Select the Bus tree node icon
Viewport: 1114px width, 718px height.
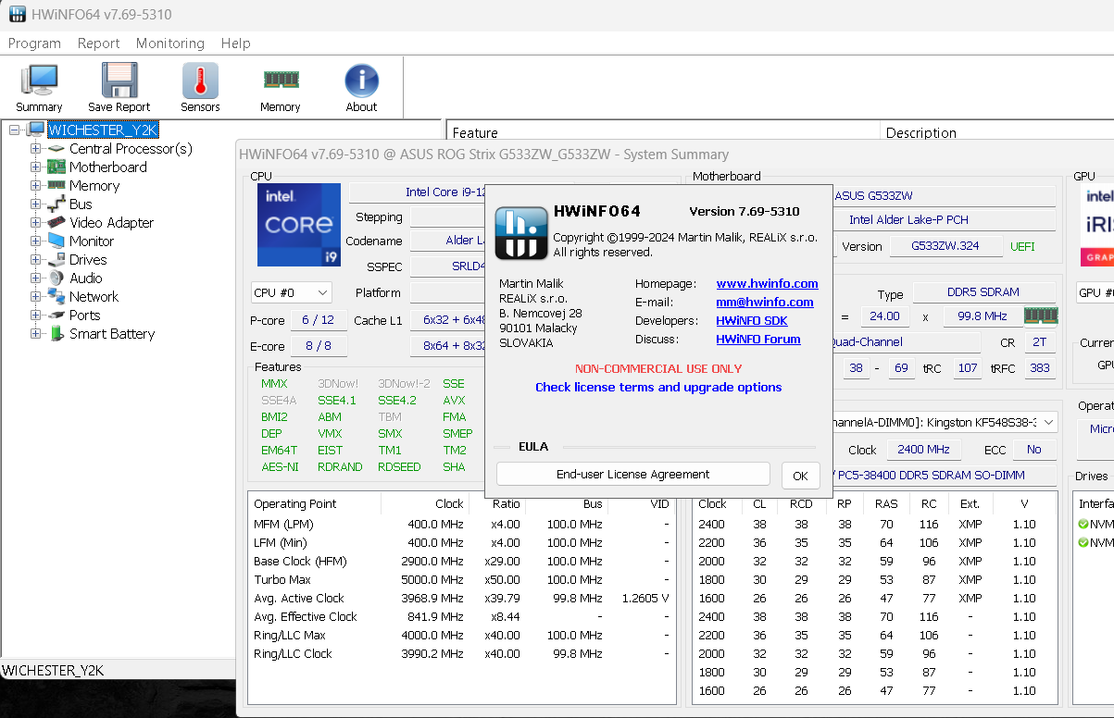pos(56,204)
